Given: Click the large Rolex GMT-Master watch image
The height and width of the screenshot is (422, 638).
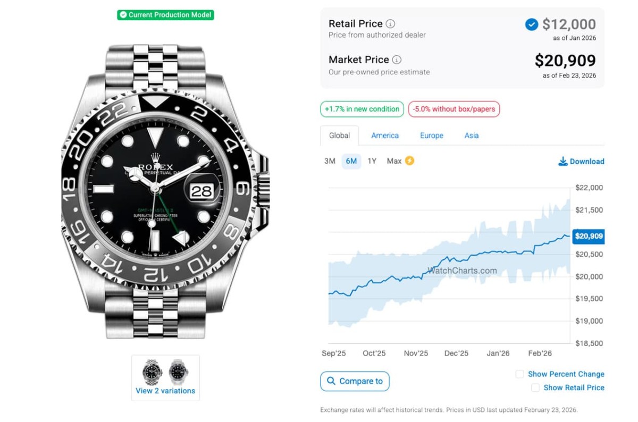Looking at the screenshot, I should click(x=165, y=191).
